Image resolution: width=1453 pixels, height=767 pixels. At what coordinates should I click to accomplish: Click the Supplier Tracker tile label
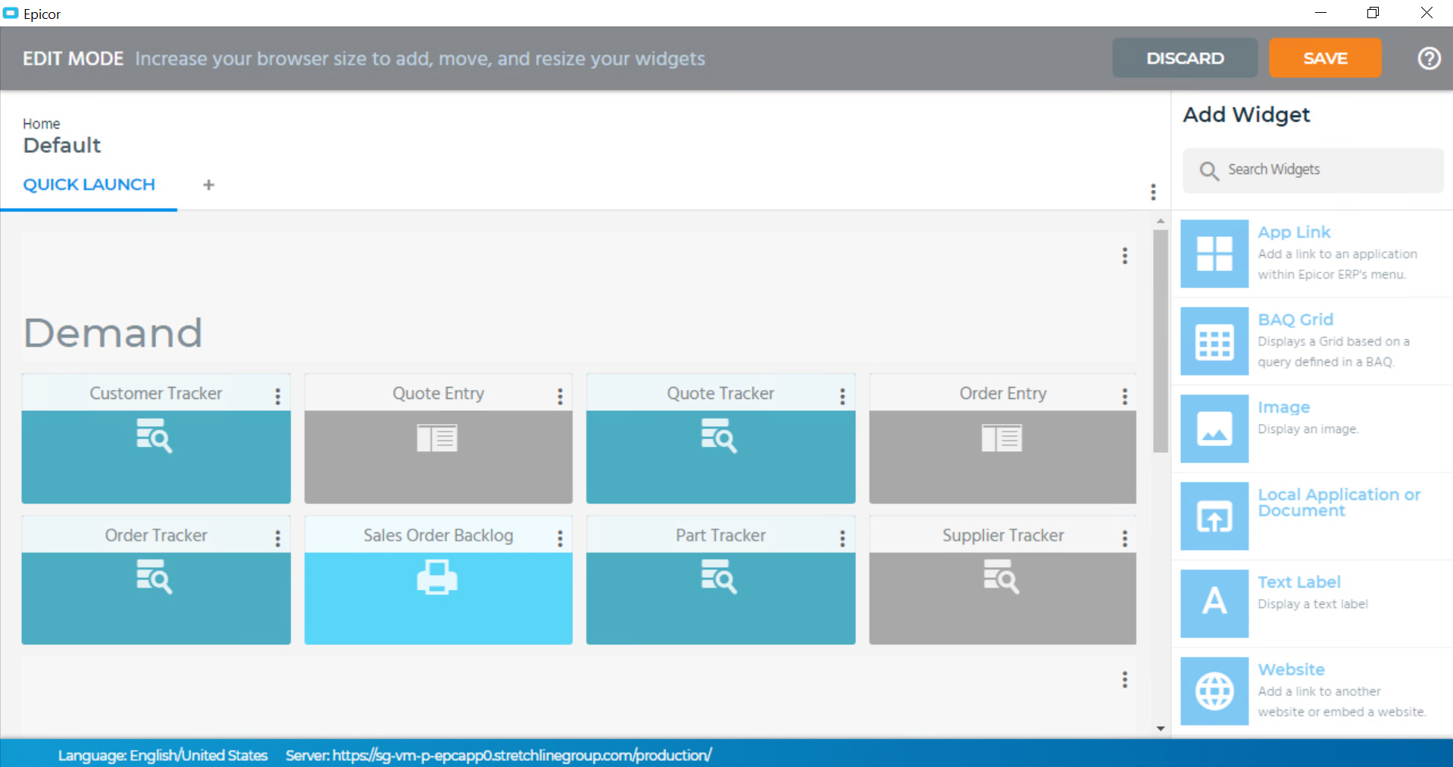tap(1003, 535)
